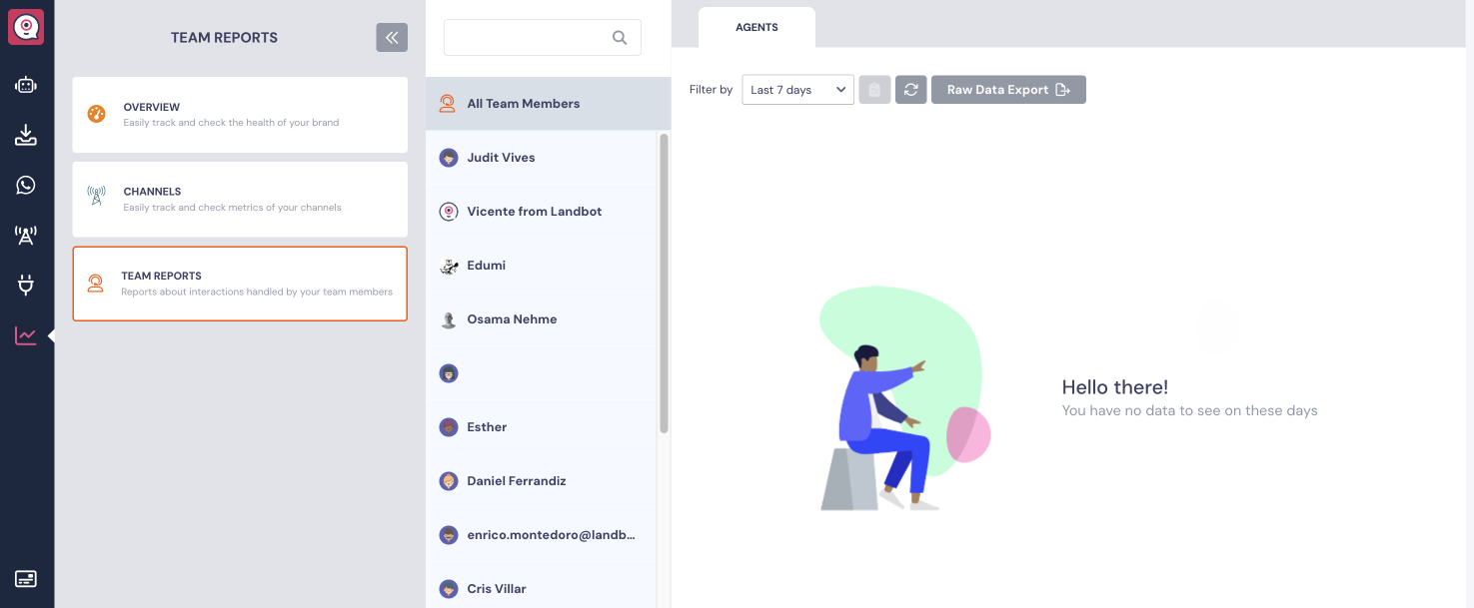This screenshot has height=608, width=1474.
Task: Open the Last 7 days dropdown
Action: (x=796, y=89)
